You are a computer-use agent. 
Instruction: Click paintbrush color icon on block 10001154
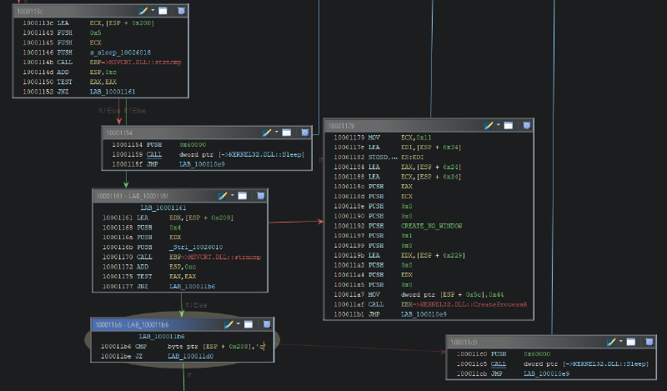click(x=267, y=133)
